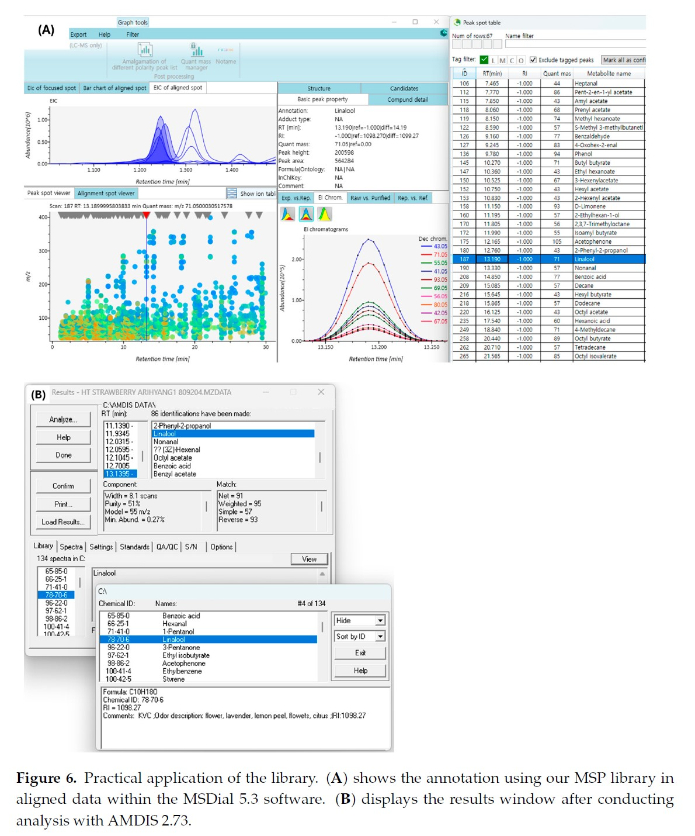Image resolution: width=695 pixels, height=836 pixels.
Task: Click scroll arrow in Linalool name box
Action: 322,574
